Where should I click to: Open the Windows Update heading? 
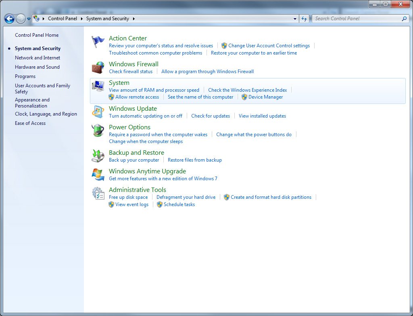[x=133, y=109]
